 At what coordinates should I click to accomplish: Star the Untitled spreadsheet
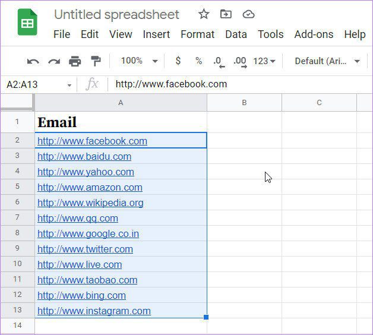pos(204,14)
